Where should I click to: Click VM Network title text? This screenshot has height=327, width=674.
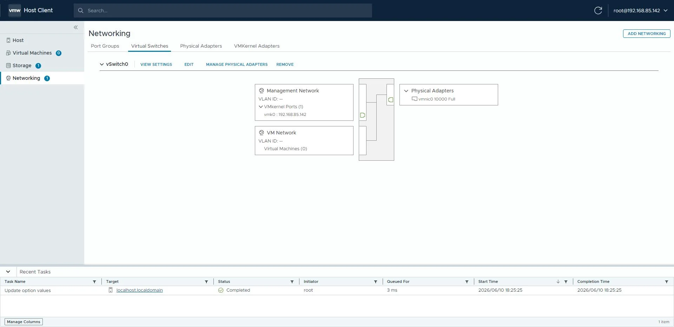pos(281,133)
